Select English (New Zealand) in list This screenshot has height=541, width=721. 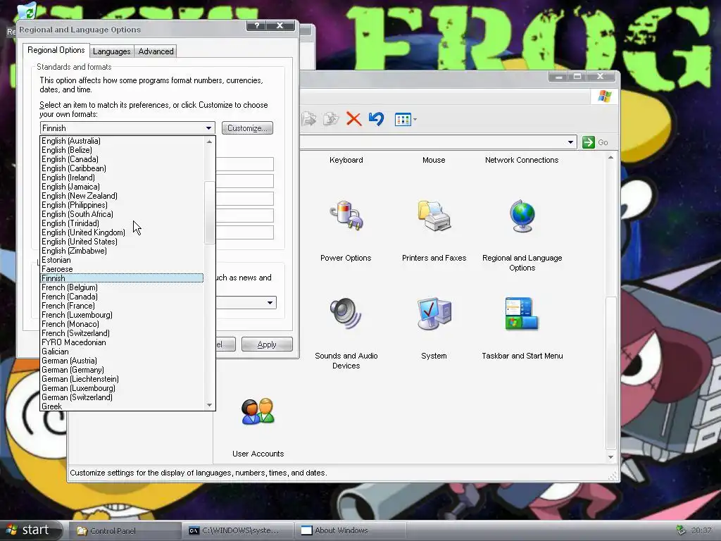(122, 196)
